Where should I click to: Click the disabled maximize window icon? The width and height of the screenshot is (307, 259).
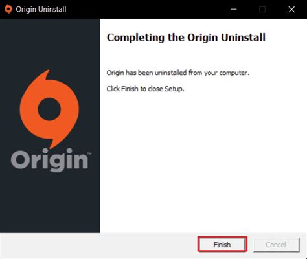coord(262,9)
